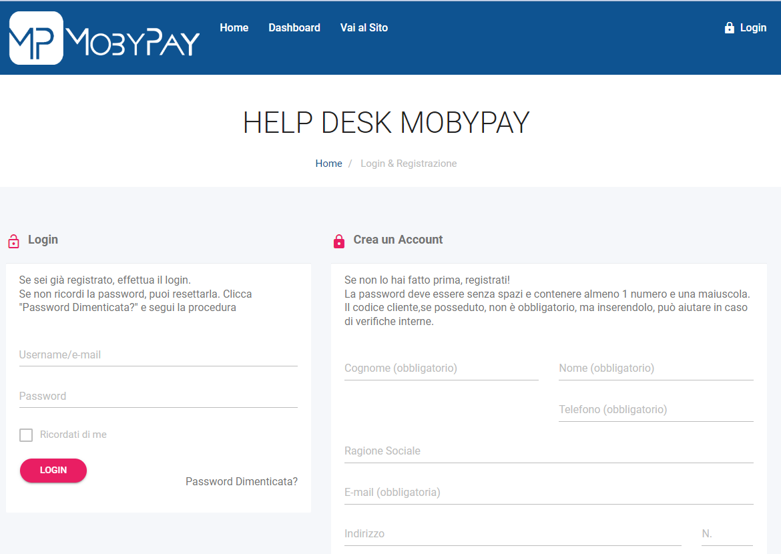Focus the N. street number field
Image resolution: width=781 pixels, height=554 pixels.
727,534
